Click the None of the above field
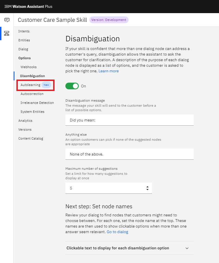Screen dimensions: 219x263 (x=129, y=154)
